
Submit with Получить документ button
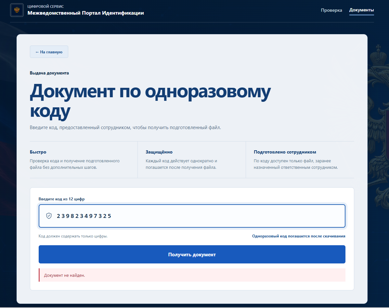click(192, 254)
